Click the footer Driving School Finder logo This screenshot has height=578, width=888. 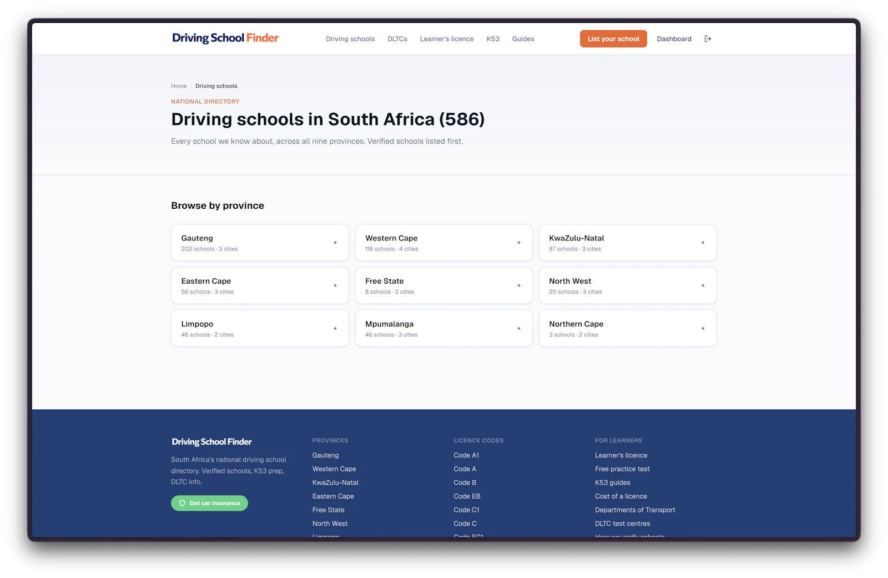point(211,442)
